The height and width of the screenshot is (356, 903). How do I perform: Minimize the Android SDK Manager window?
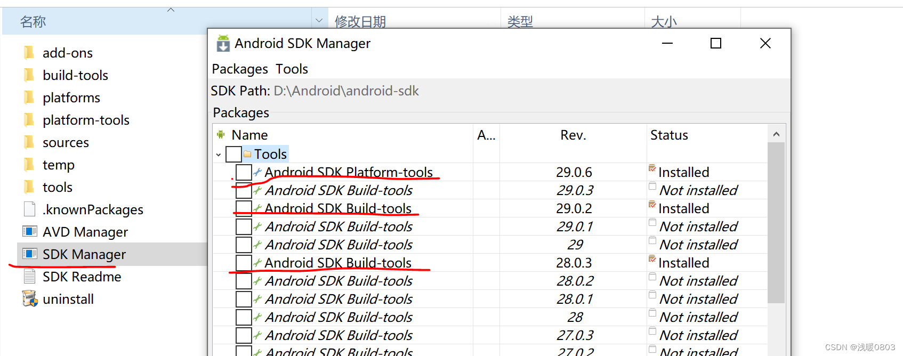pos(667,43)
